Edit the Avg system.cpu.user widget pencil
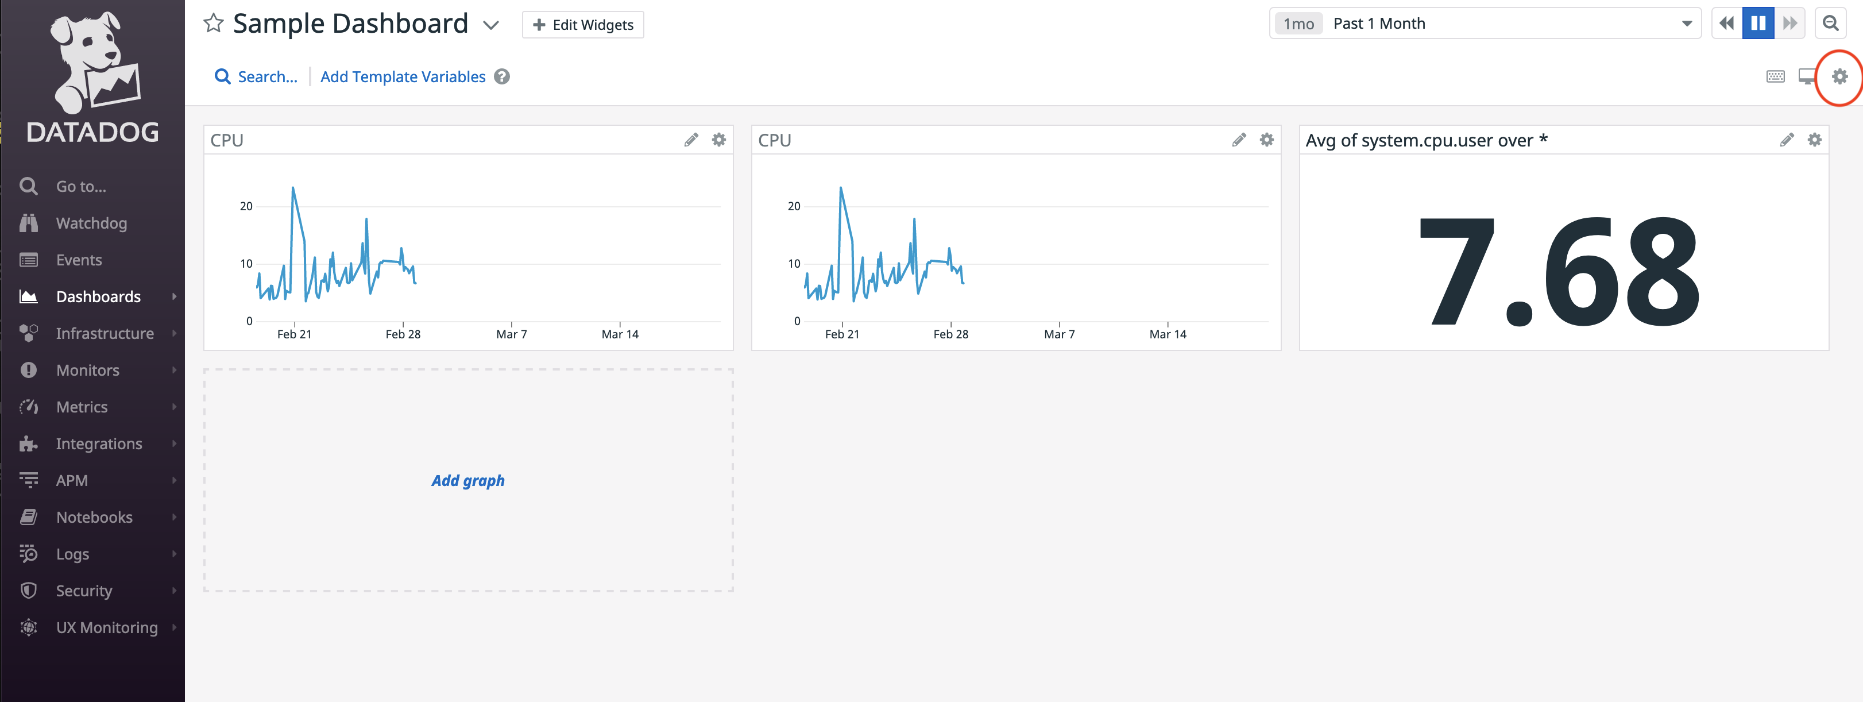Image resolution: width=1863 pixels, height=702 pixels. 1787,140
